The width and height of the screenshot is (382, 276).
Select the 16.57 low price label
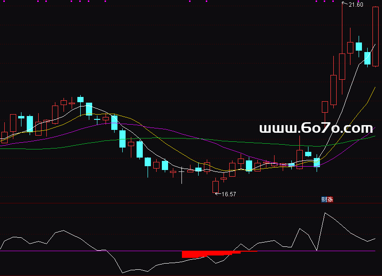(229, 194)
